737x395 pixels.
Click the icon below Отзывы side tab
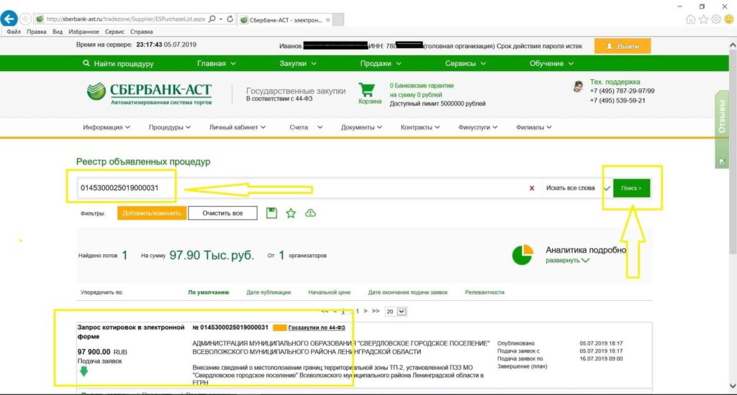coord(722,162)
